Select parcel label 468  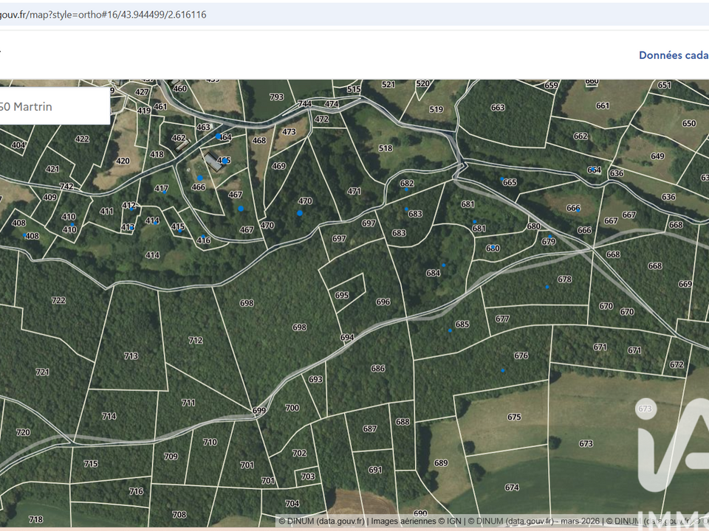259,140
